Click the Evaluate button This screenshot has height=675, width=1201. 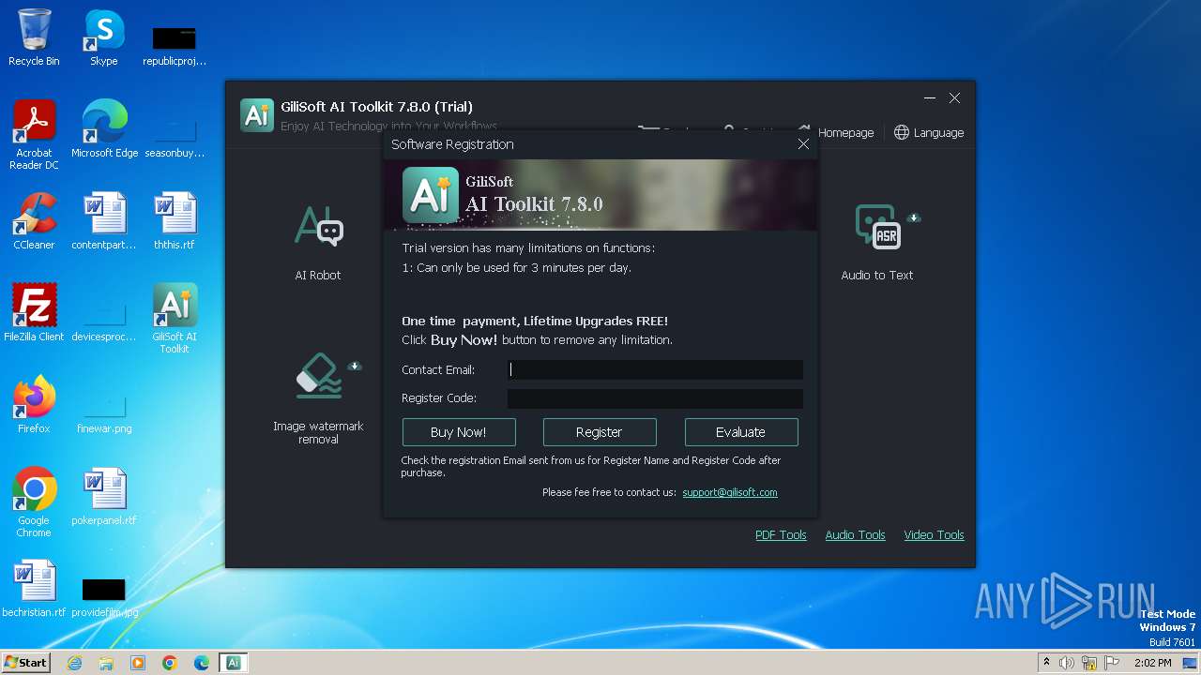pyautogui.click(x=741, y=432)
